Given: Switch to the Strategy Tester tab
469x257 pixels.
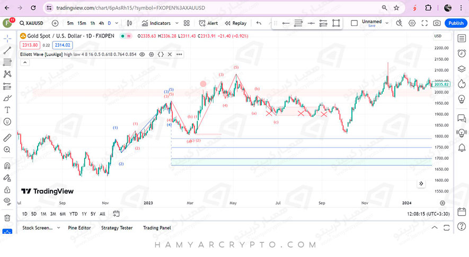Looking at the screenshot, I should [x=117, y=228].
